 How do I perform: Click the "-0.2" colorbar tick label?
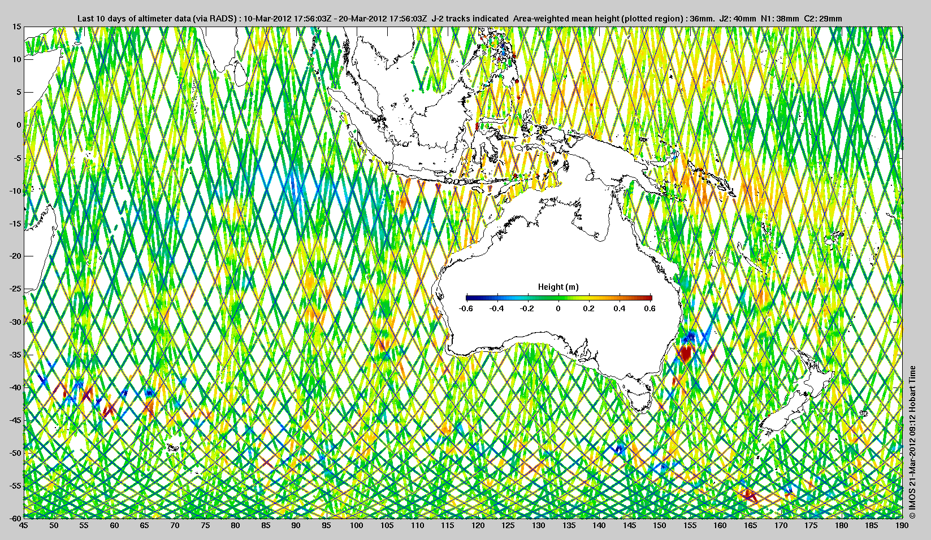point(528,308)
